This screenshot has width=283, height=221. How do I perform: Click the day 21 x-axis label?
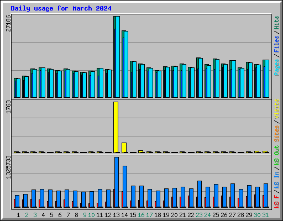pos(182,215)
